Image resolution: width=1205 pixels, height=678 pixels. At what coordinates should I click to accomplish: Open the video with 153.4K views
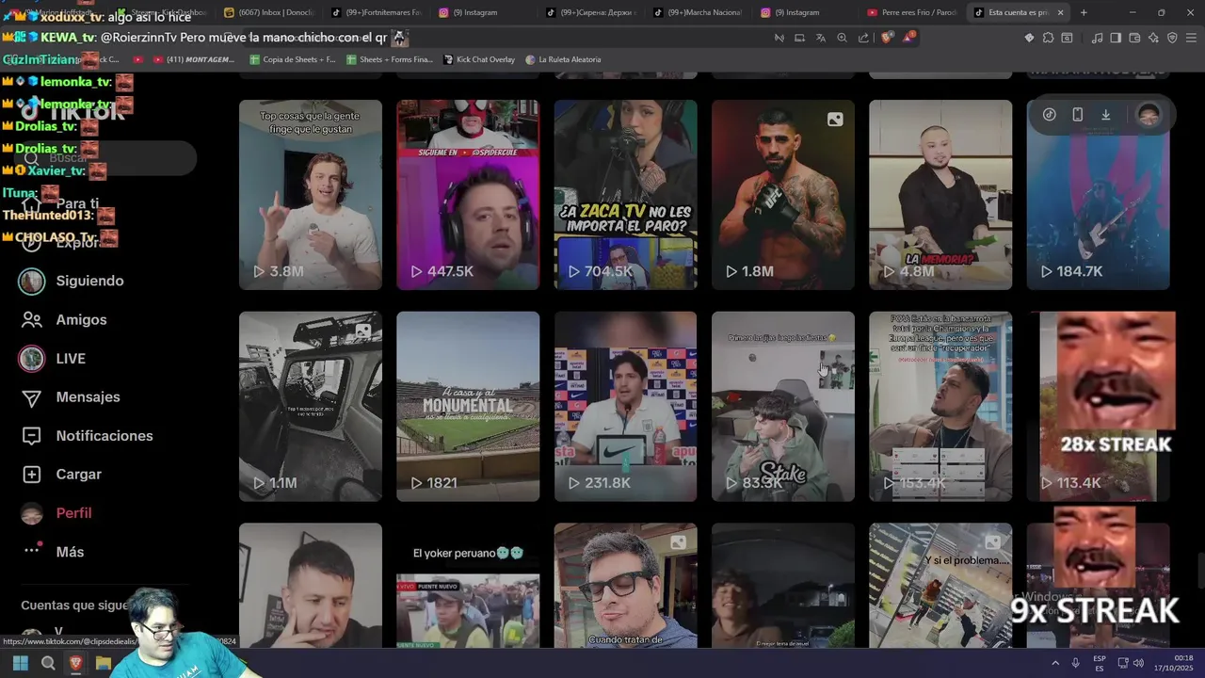click(940, 407)
